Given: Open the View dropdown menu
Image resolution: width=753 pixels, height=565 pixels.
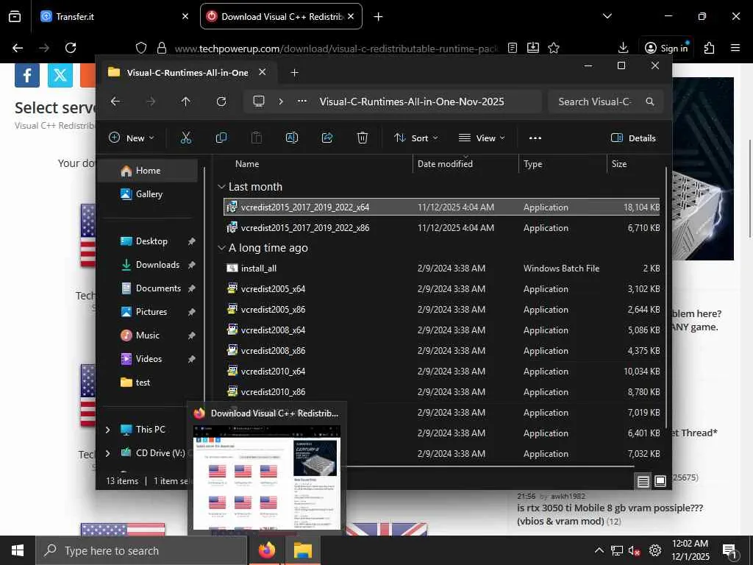Looking at the screenshot, I should 482,138.
